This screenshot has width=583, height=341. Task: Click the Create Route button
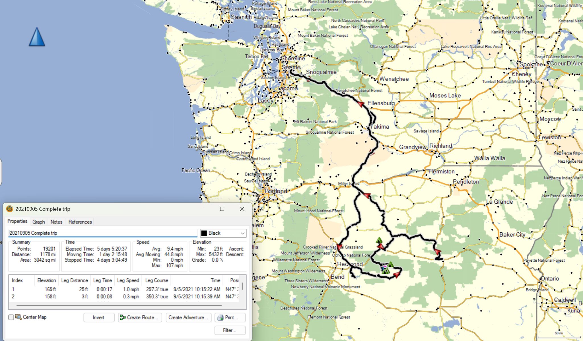point(140,317)
